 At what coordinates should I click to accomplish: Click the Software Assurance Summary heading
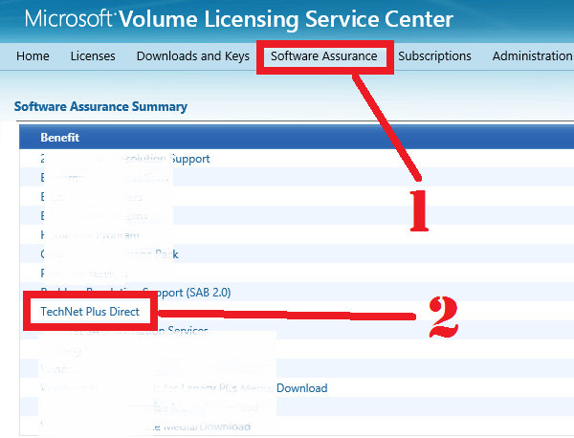coord(100,106)
